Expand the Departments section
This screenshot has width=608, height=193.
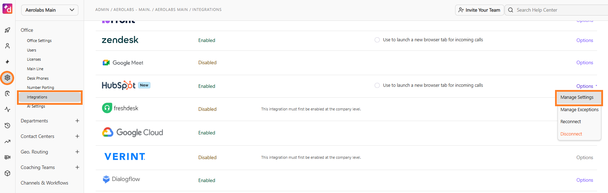[77, 121]
